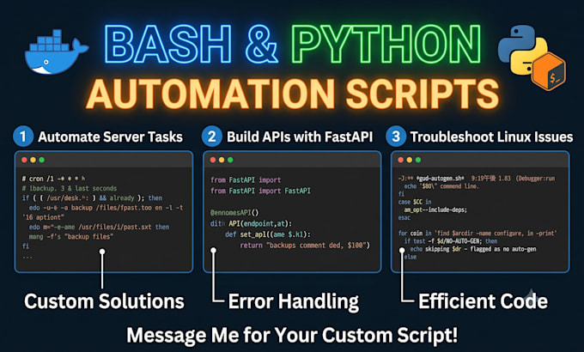Image resolution: width=584 pixels, height=352 pixels.
Task: Click green dot in Troubleshoot Linux Issues window
Action: tap(418, 160)
